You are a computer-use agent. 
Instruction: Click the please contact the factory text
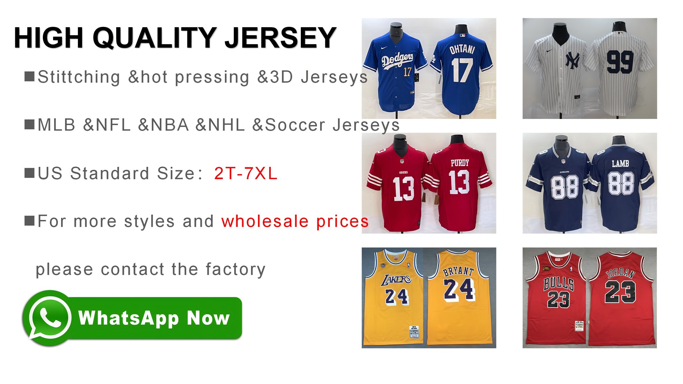tap(150, 270)
